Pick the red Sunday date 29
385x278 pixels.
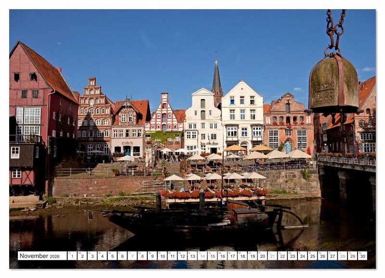[352, 256]
